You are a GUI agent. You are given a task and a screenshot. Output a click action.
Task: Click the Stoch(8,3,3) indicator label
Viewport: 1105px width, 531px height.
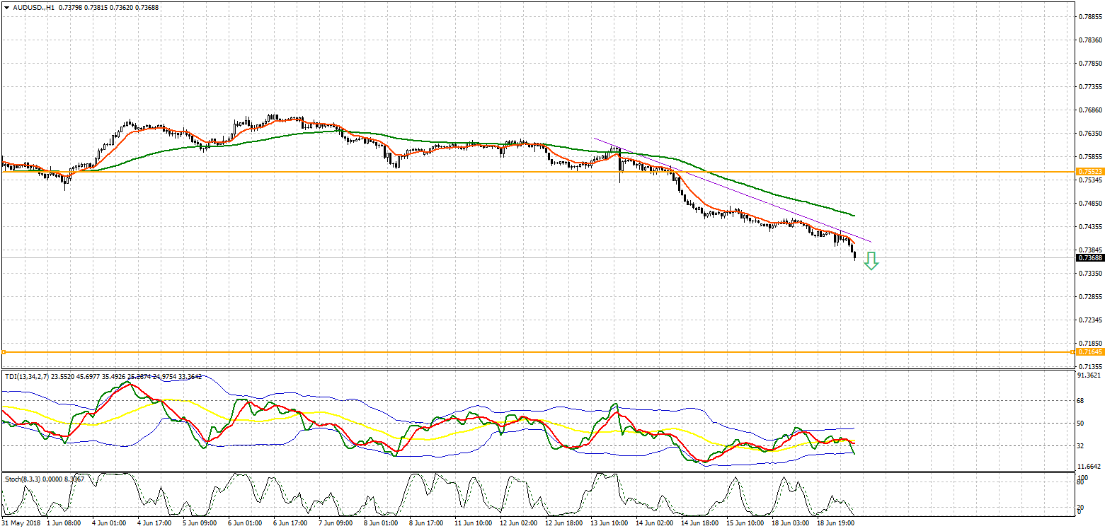pos(22,479)
